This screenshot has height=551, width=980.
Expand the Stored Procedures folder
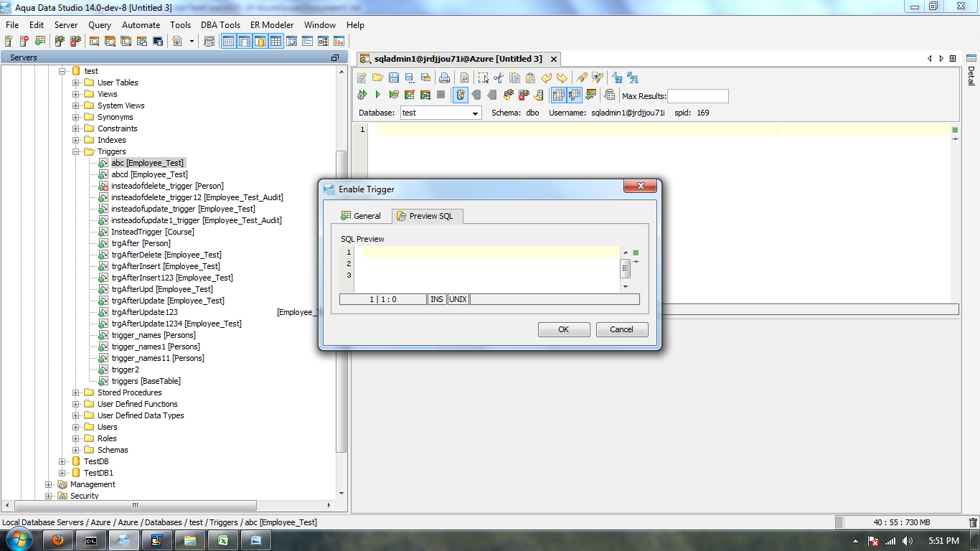[76, 392]
